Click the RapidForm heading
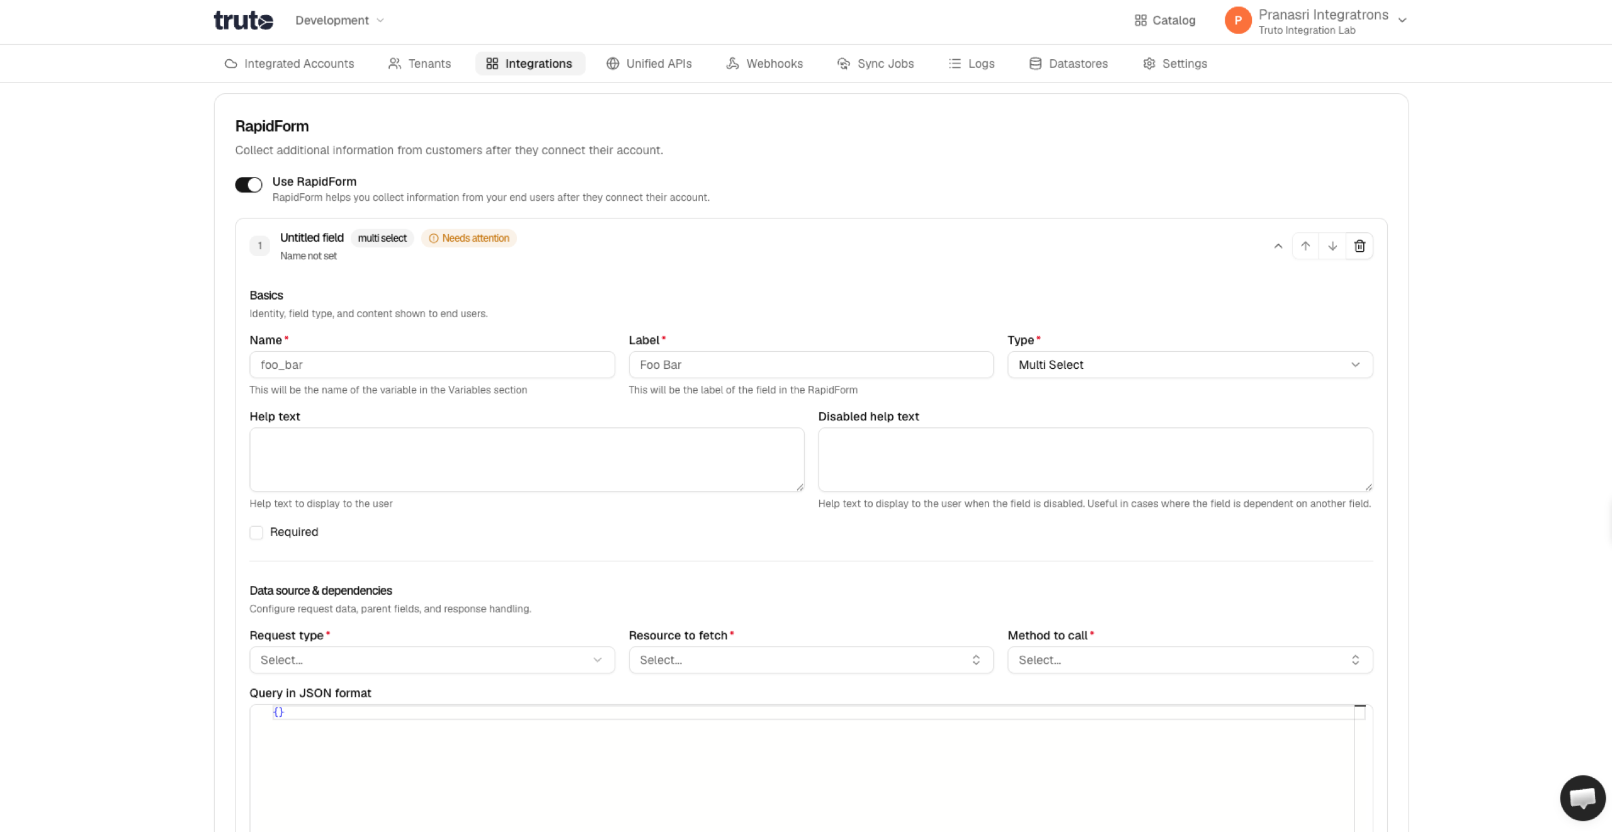This screenshot has height=832, width=1612. click(272, 126)
